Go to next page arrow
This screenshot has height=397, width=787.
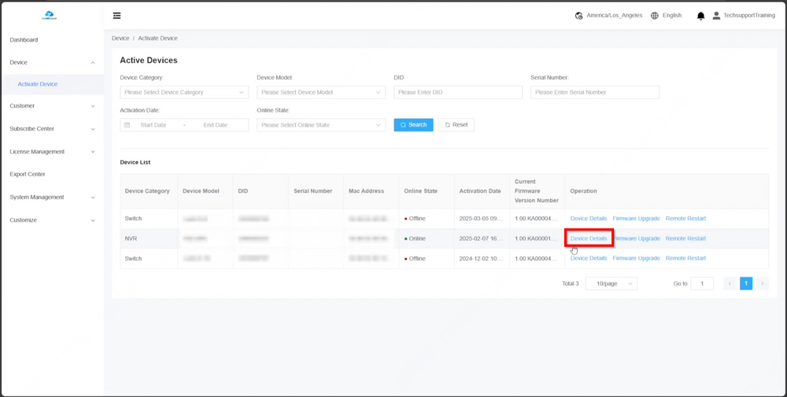pos(762,284)
